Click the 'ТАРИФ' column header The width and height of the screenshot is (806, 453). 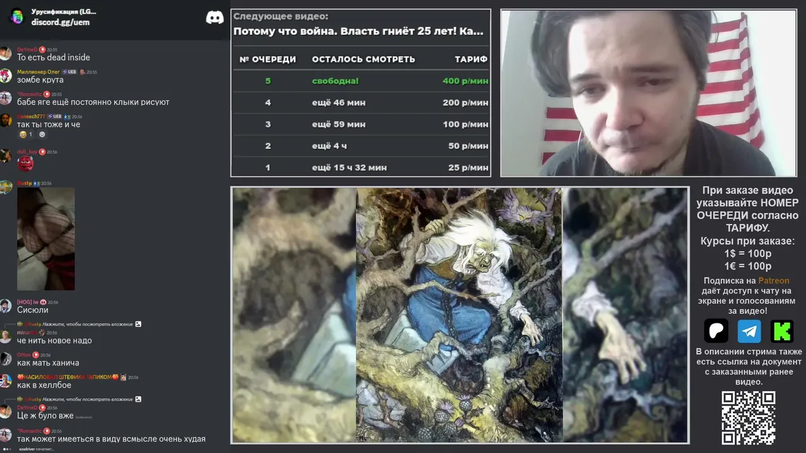(x=471, y=59)
